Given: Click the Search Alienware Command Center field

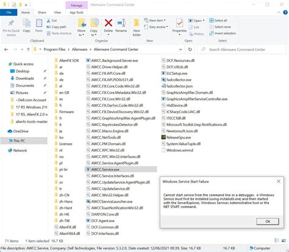Looking at the screenshot, I should [x=241, y=49].
